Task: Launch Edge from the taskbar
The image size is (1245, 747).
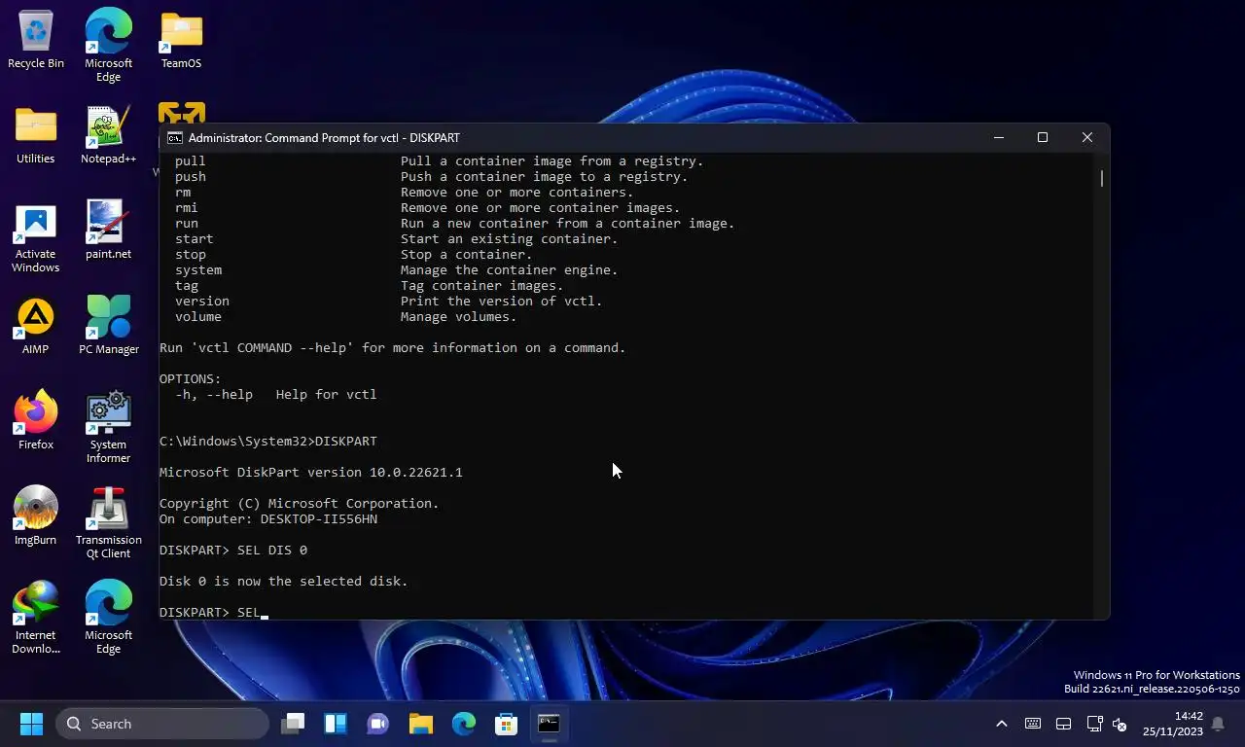Action: [x=464, y=724]
